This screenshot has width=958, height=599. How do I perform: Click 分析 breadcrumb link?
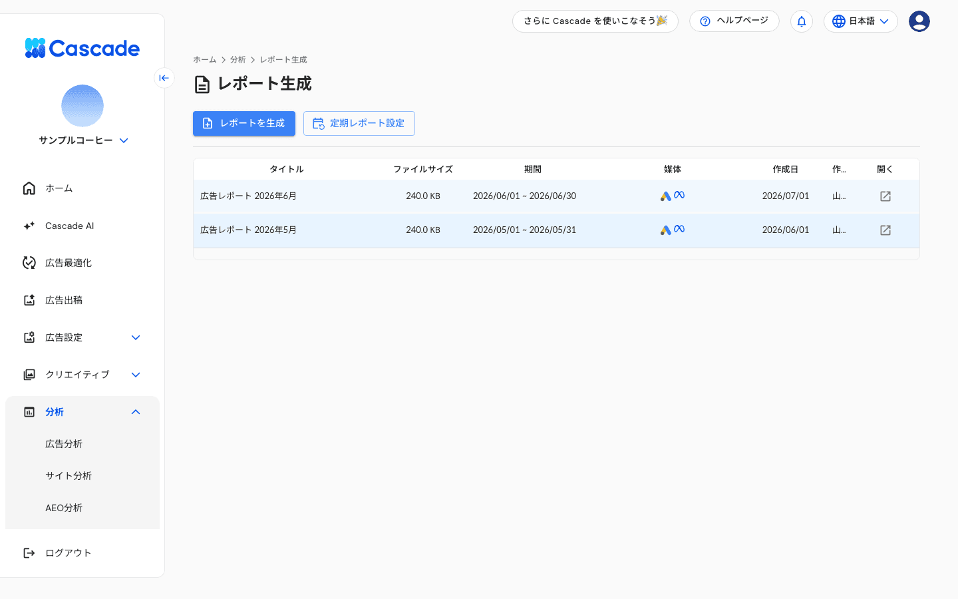tap(238, 60)
